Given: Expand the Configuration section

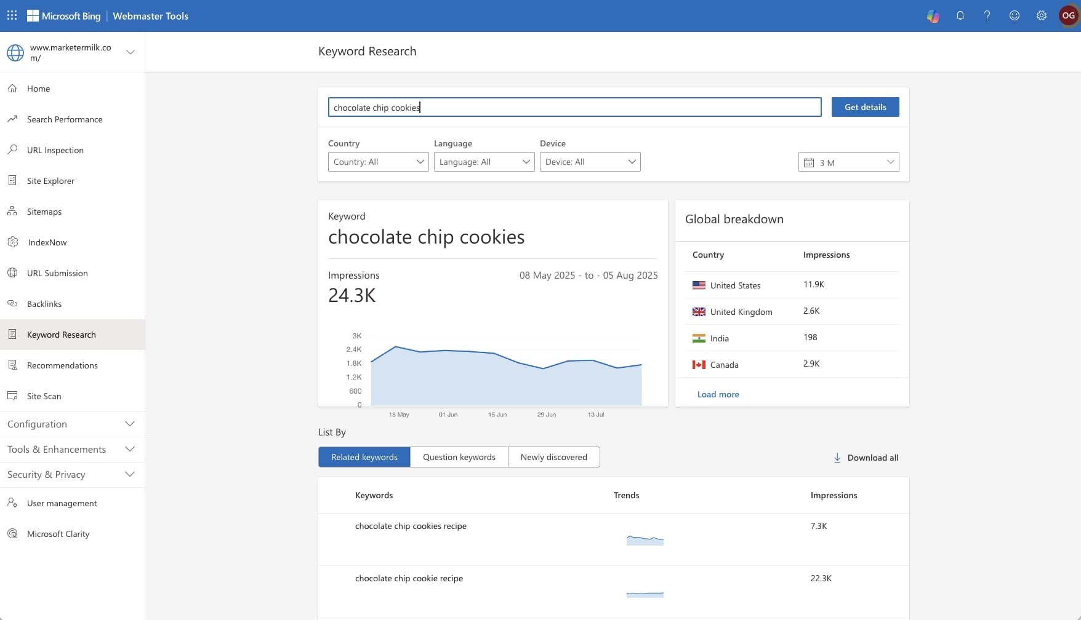Looking at the screenshot, I should tap(72, 424).
